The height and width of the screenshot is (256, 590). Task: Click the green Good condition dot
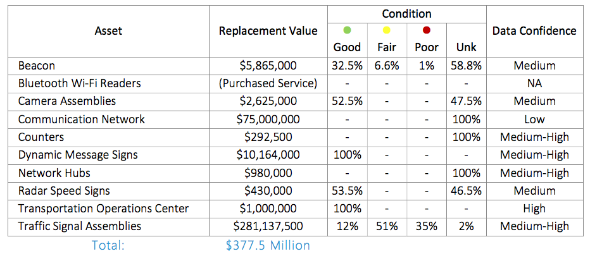346,30
